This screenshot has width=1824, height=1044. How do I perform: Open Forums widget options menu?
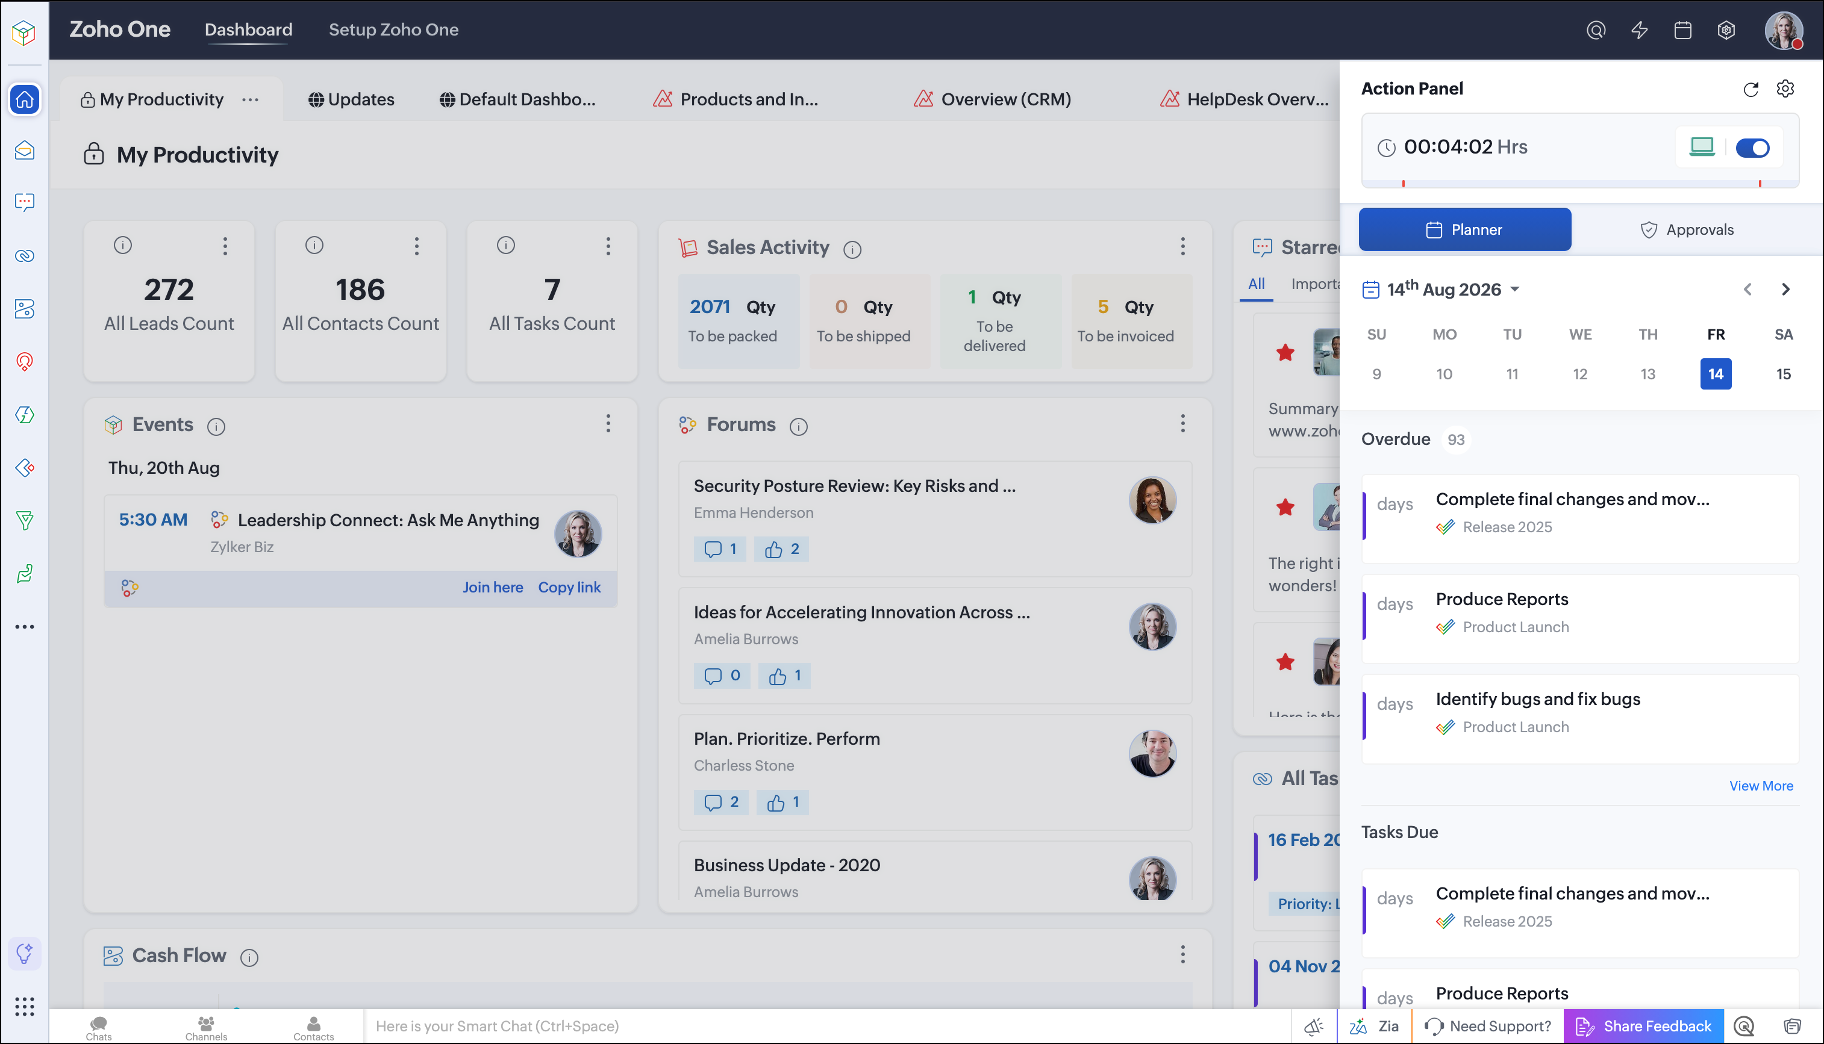tap(1182, 423)
